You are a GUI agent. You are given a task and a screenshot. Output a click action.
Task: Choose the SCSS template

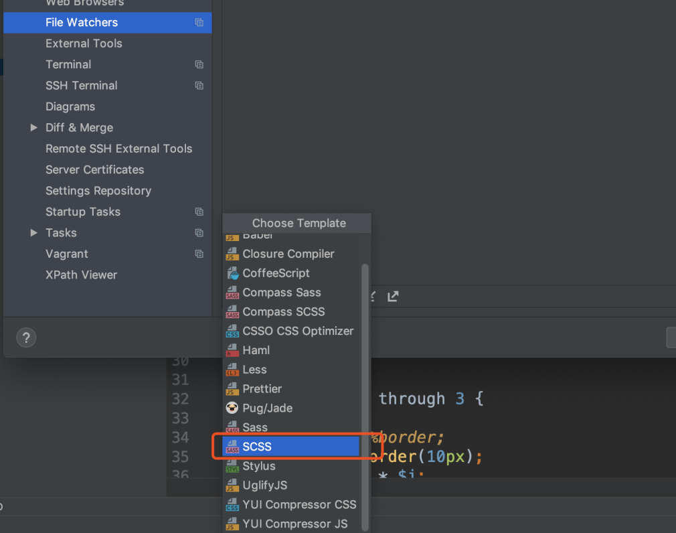[x=257, y=447]
